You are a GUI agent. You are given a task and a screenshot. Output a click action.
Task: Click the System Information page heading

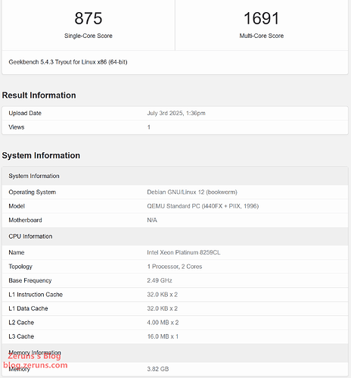41,155
